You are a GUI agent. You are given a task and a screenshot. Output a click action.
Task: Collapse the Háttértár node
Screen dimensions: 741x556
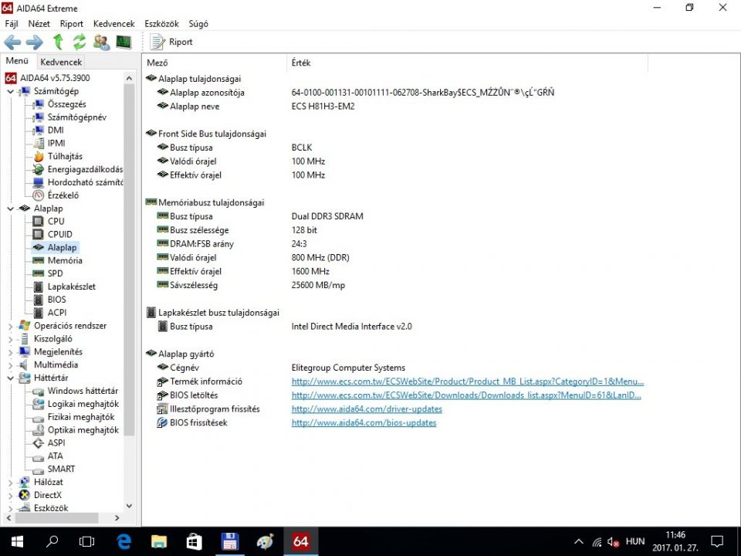click(10, 378)
